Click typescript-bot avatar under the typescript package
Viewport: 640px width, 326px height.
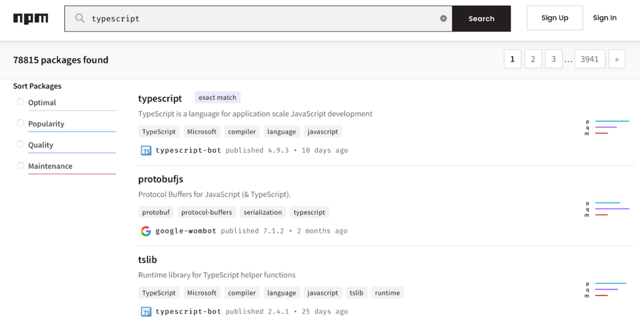click(146, 150)
